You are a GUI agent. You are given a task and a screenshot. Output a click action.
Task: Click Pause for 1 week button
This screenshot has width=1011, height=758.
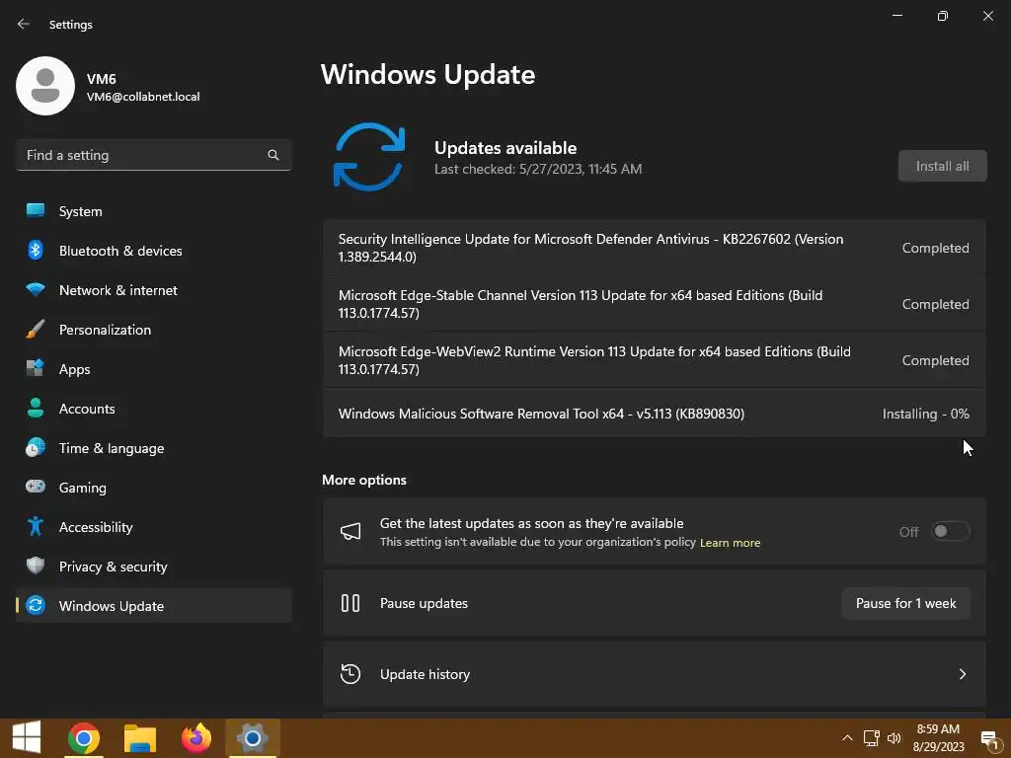[x=906, y=603]
